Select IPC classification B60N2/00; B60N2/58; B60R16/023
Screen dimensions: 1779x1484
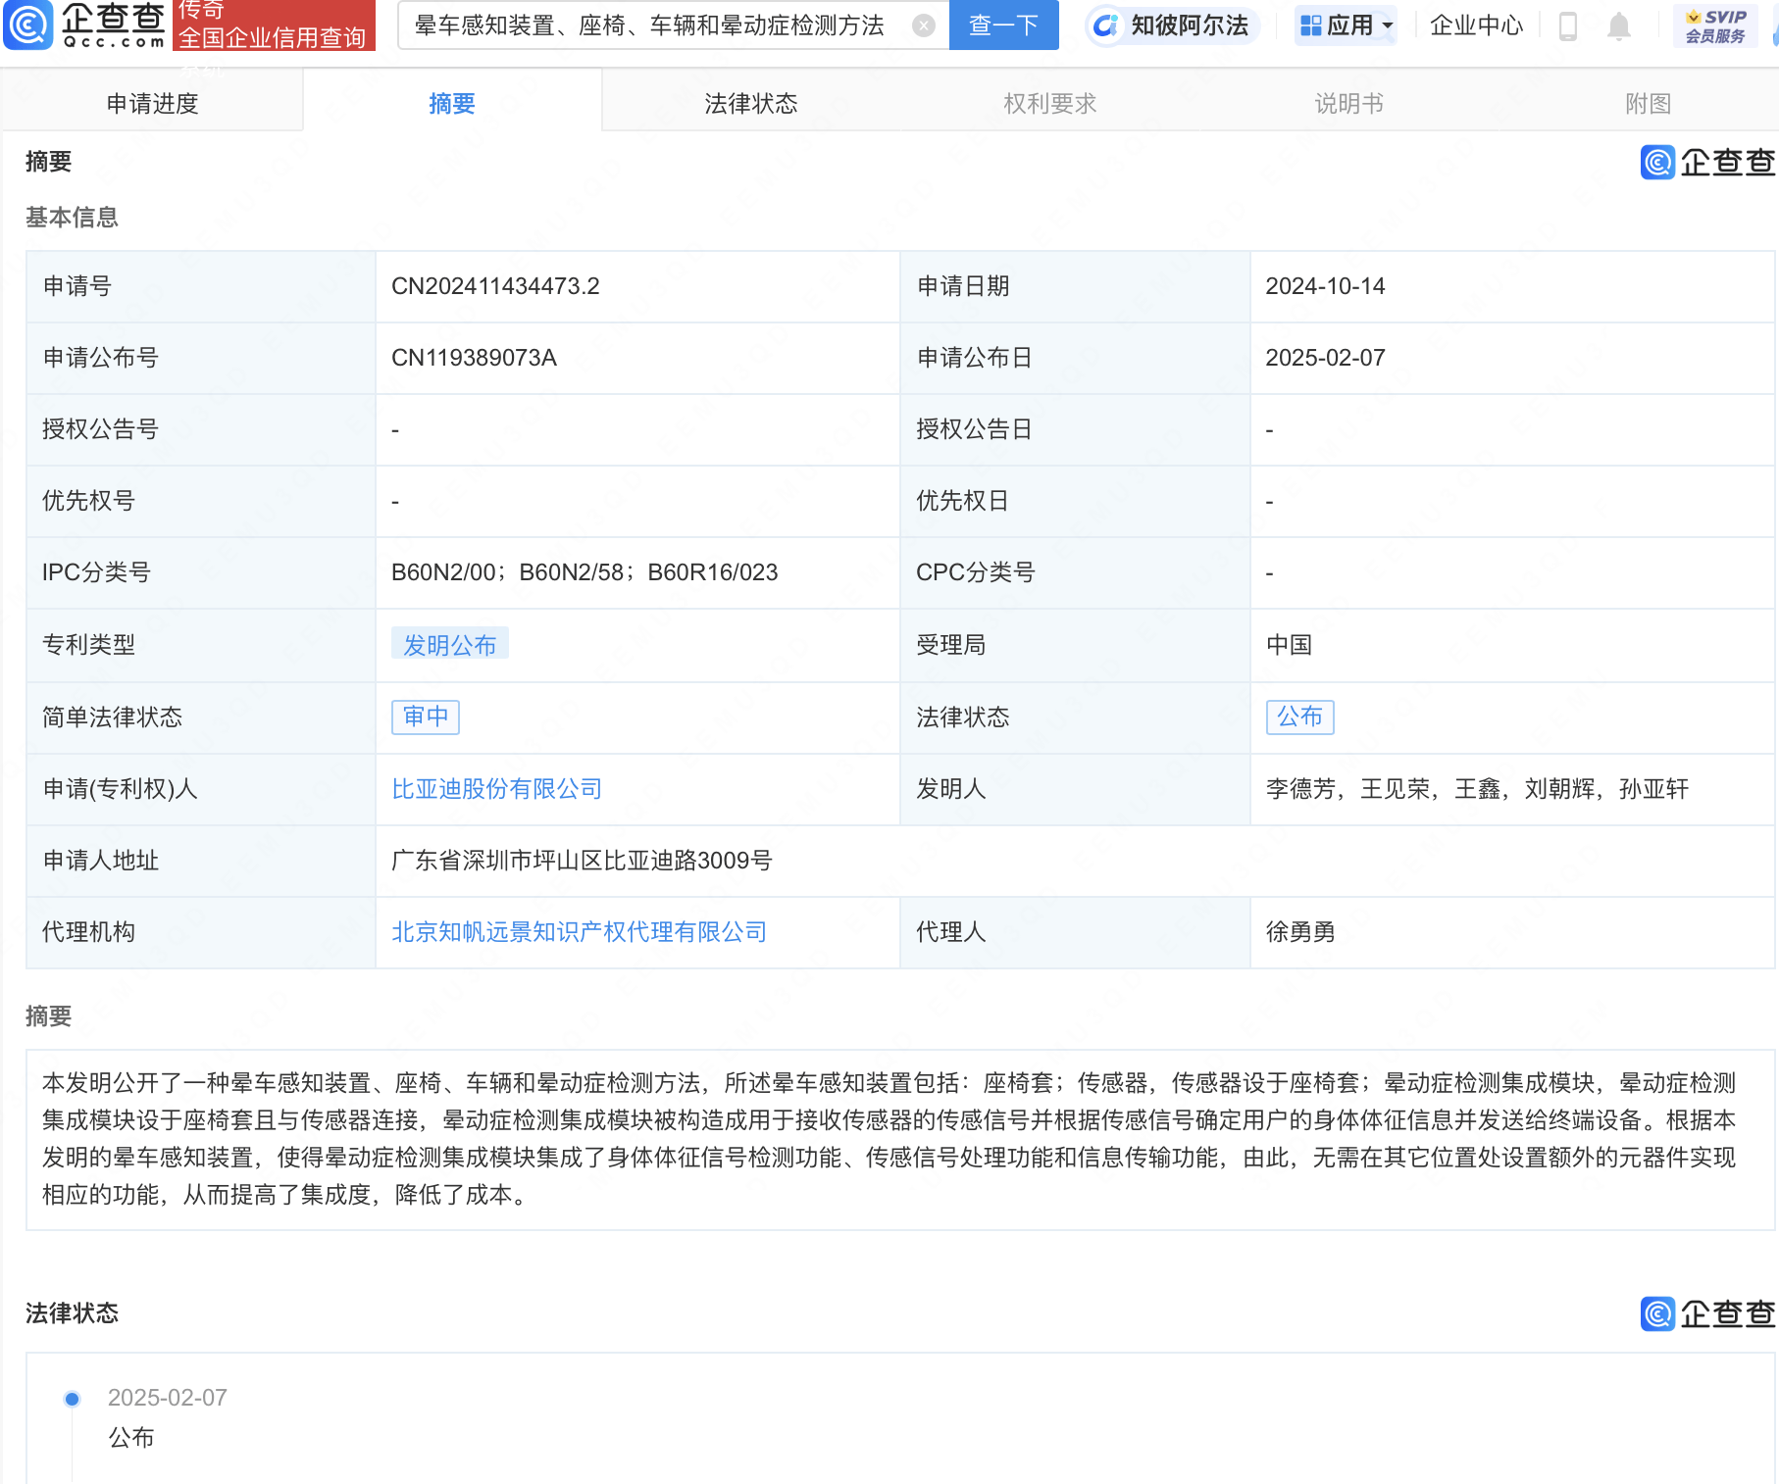point(585,572)
